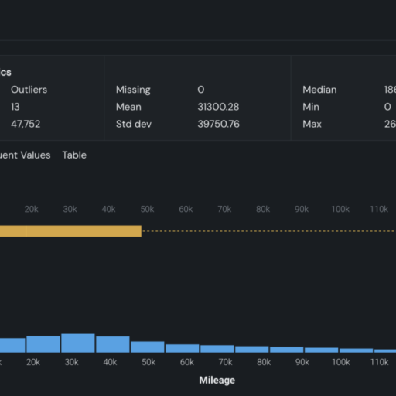
Task: Click the histogram bar at 30k
Action: pyautogui.click(x=78, y=343)
